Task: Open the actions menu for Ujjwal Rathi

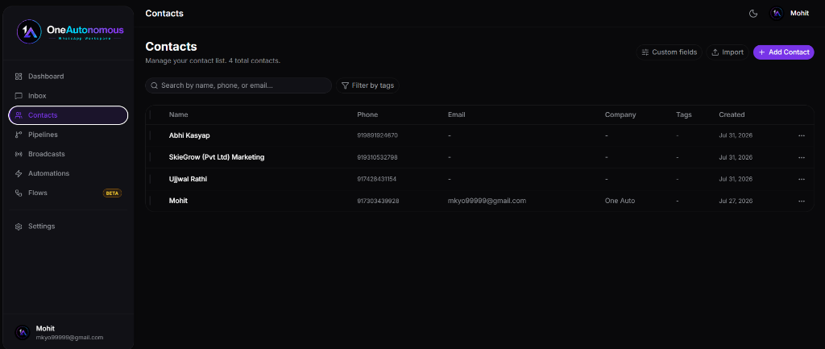Action: coord(802,179)
